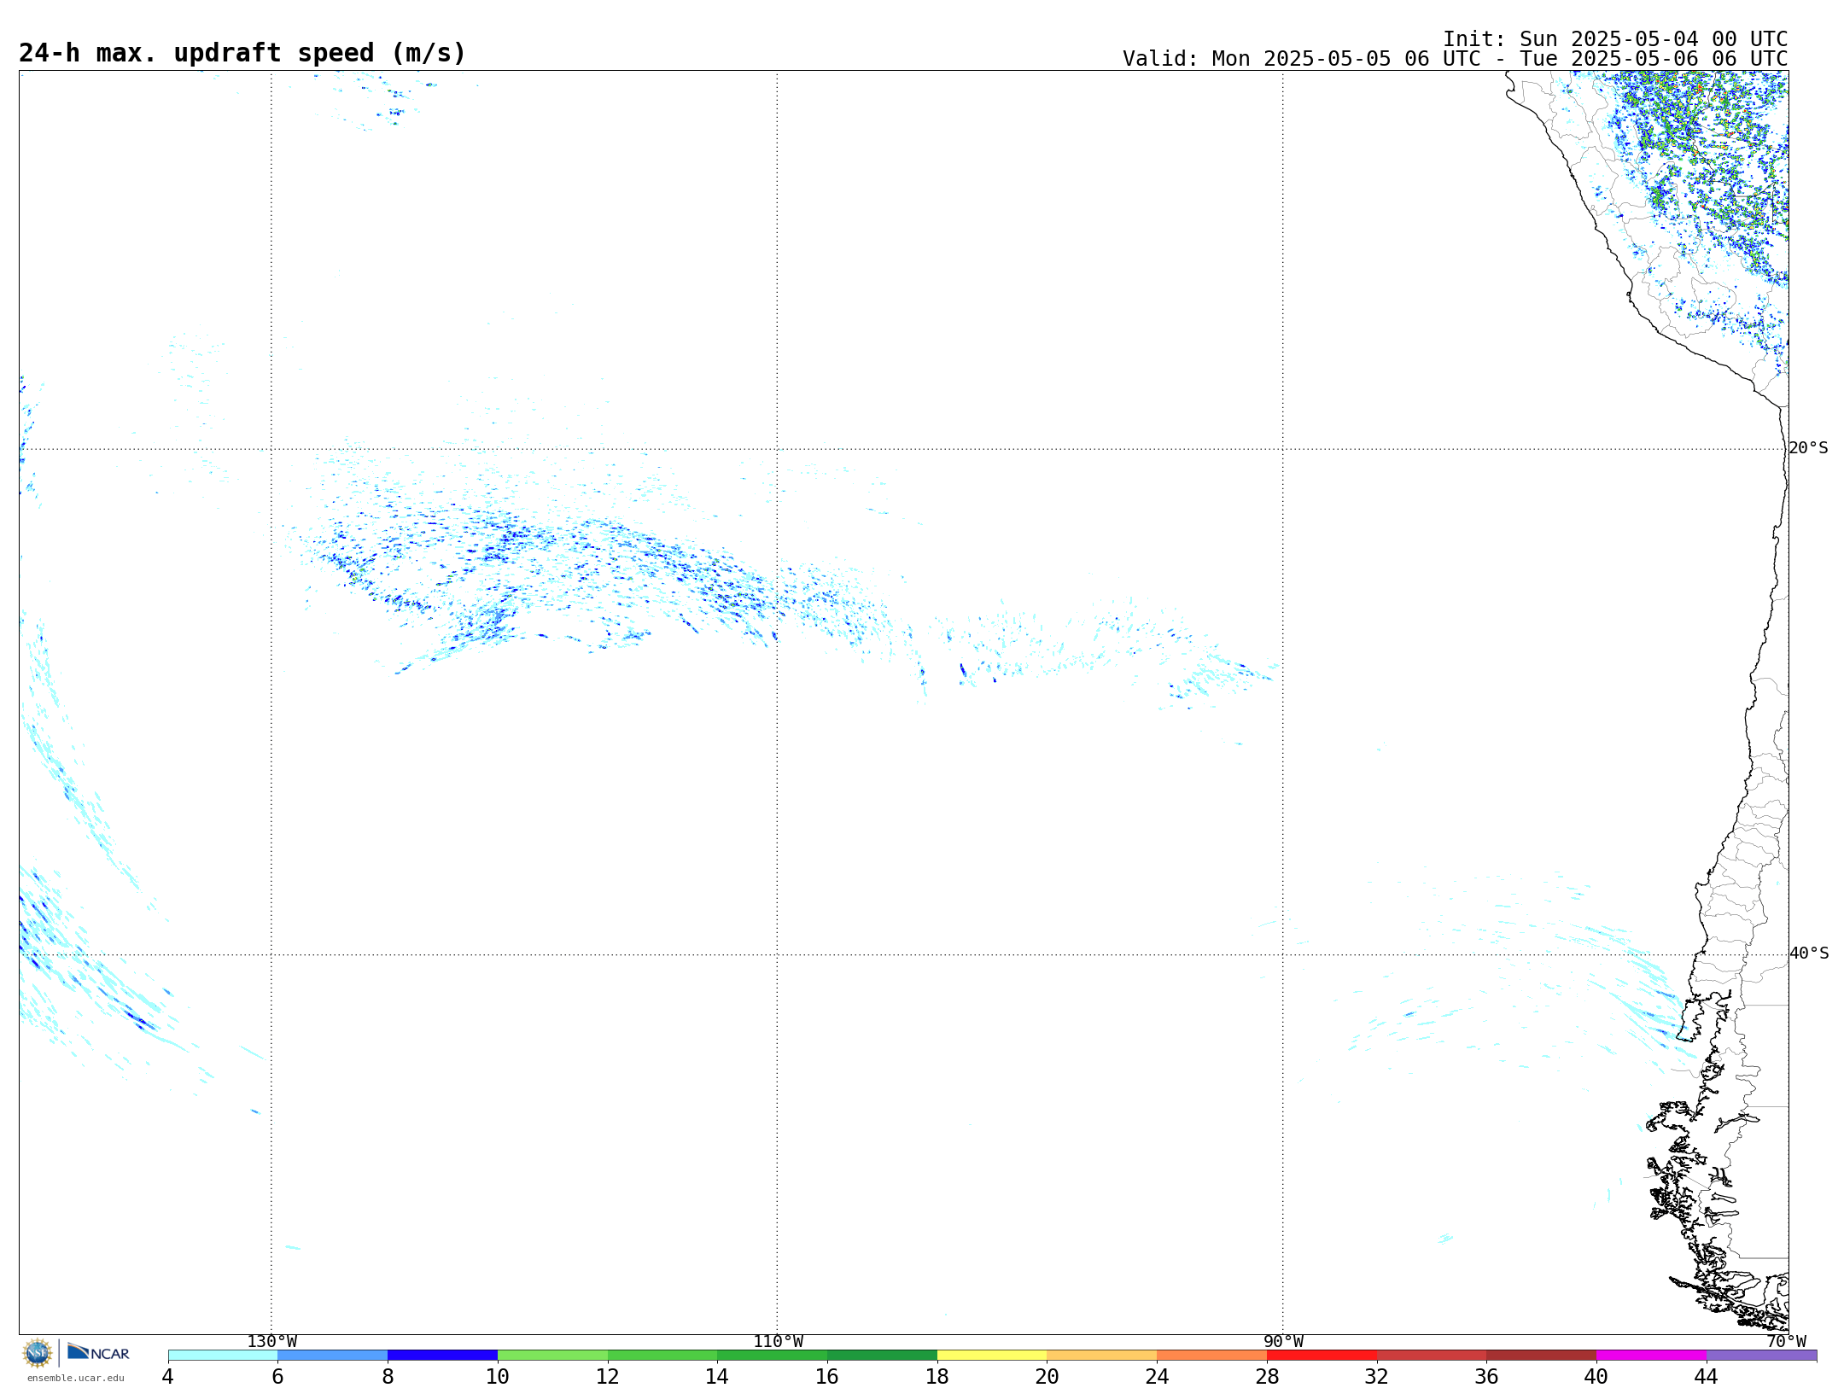Choose the yellow 18–20 colorbar segment
Screen dimensions: 1844x1388
point(992,1356)
